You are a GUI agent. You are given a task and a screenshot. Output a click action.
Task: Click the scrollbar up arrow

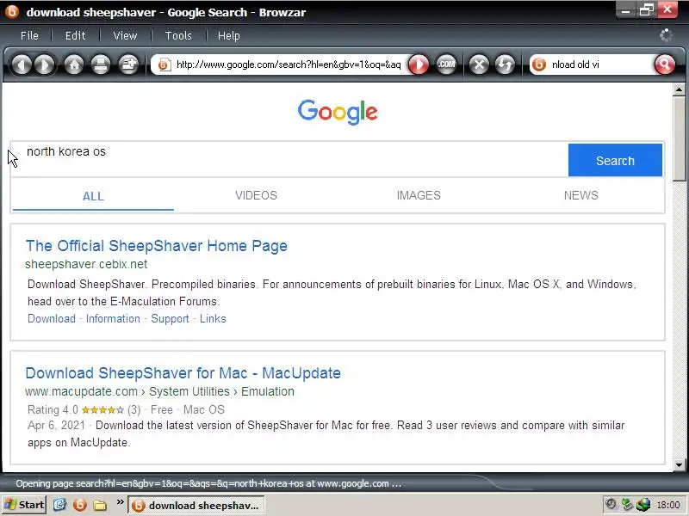(x=679, y=89)
